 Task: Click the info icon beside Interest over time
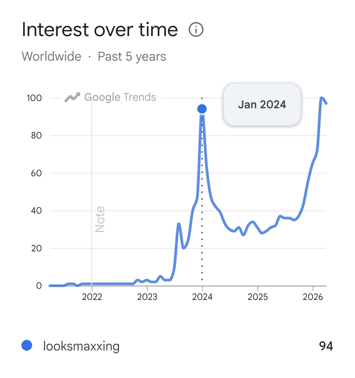(x=196, y=30)
